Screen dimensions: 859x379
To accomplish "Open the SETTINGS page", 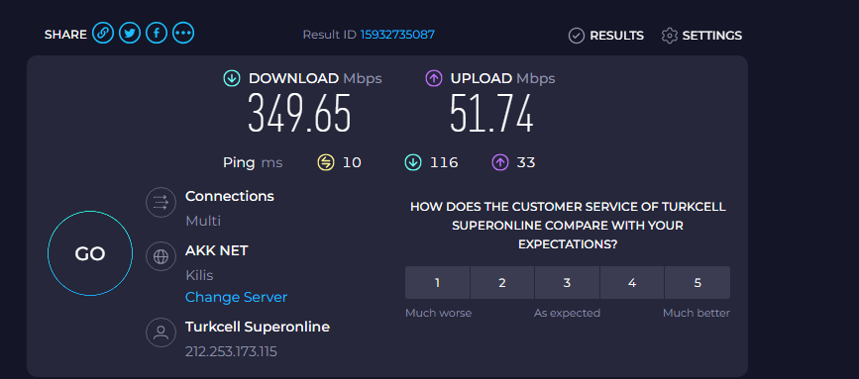I will (x=701, y=36).
